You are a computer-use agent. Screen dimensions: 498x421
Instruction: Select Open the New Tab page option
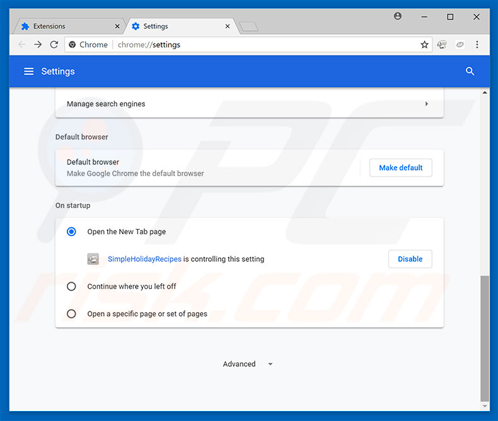pyautogui.click(x=72, y=232)
